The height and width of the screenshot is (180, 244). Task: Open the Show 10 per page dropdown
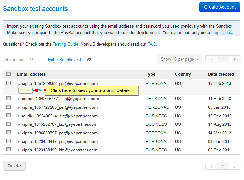(179, 59)
